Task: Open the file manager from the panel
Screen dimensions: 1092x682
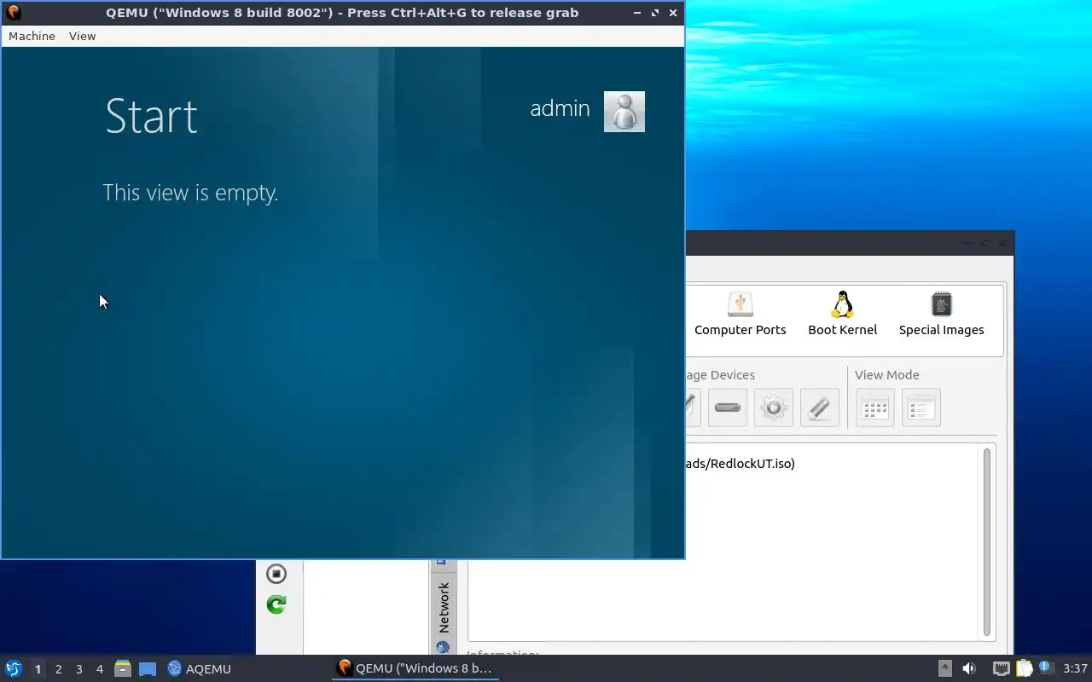Action: [123, 668]
